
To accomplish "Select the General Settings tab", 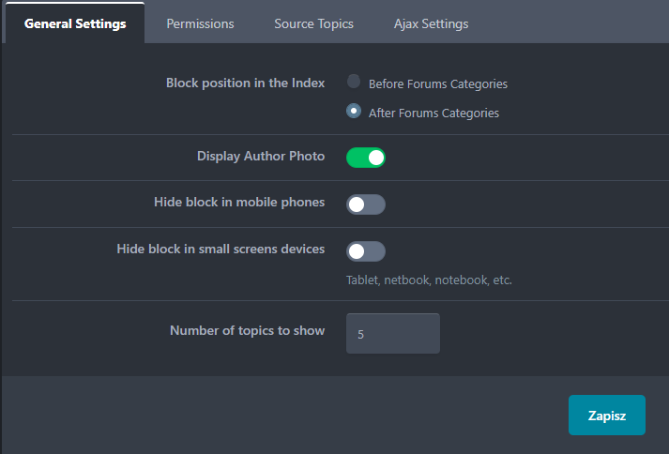I will click(75, 23).
